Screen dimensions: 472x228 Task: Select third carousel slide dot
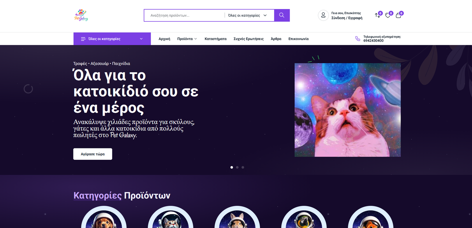coord(243,167)
